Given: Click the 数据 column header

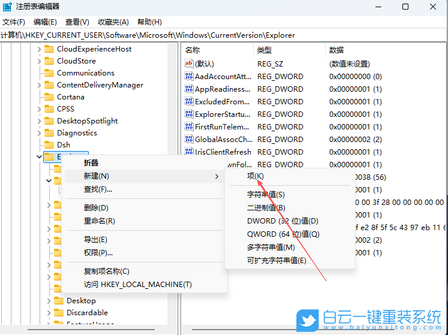Looking at the screenshot, I should point(386,50).
